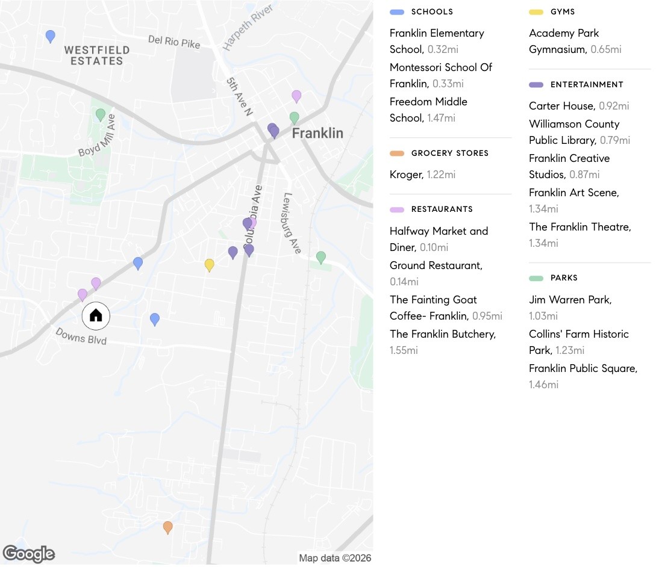Click the topmost pink restaurant pin

pyautogui.click(x=296, y=96)
